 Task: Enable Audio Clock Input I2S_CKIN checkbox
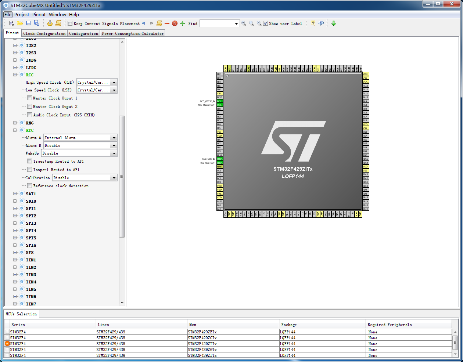(29, 115)
